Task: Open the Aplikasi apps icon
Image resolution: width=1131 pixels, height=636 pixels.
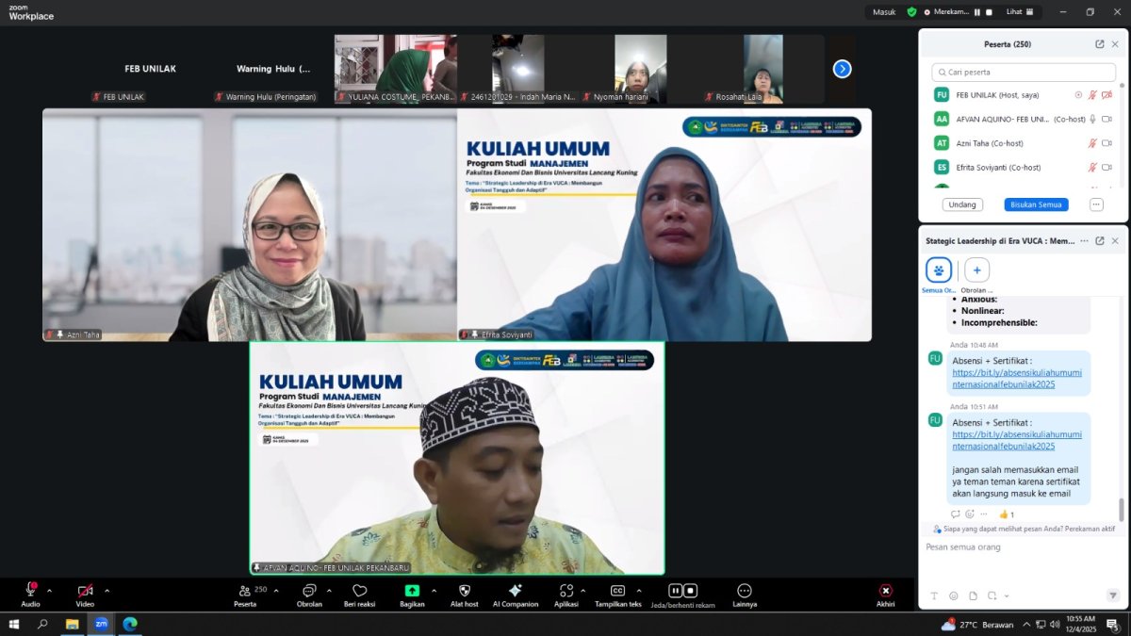Action: [x=565, y=590]
